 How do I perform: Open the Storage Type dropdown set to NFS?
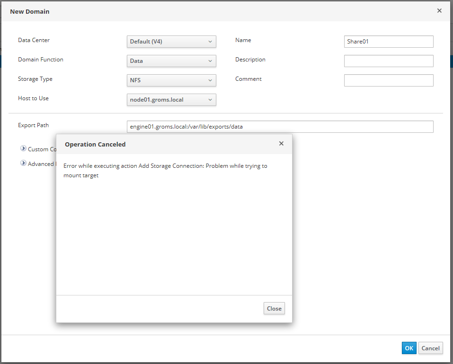pyautogui.click(x=171, y=80)
